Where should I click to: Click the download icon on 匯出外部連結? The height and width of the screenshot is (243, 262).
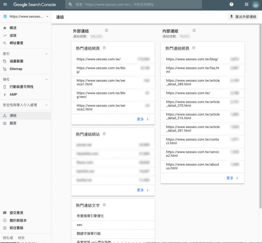[231, 17]
